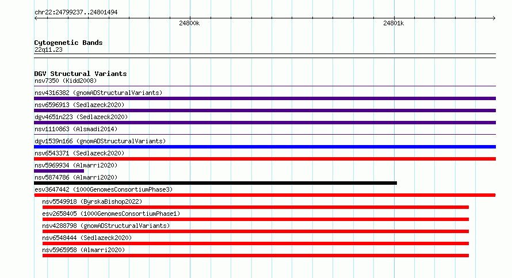Click the 24800k ruler position label
Viewport: 512px width, 278px height.
189,23
